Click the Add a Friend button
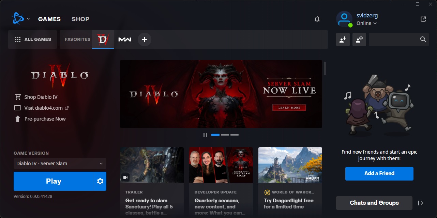The height and width of the screenshot is (218, 437). tap(379, 173)
